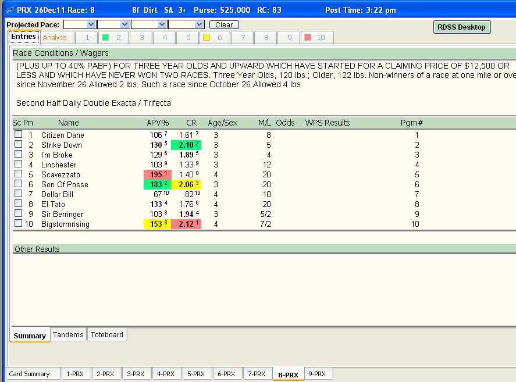The image size is (516, 382).
Task: Switch to the Summary tab
Action: click(x=30, y=335)
